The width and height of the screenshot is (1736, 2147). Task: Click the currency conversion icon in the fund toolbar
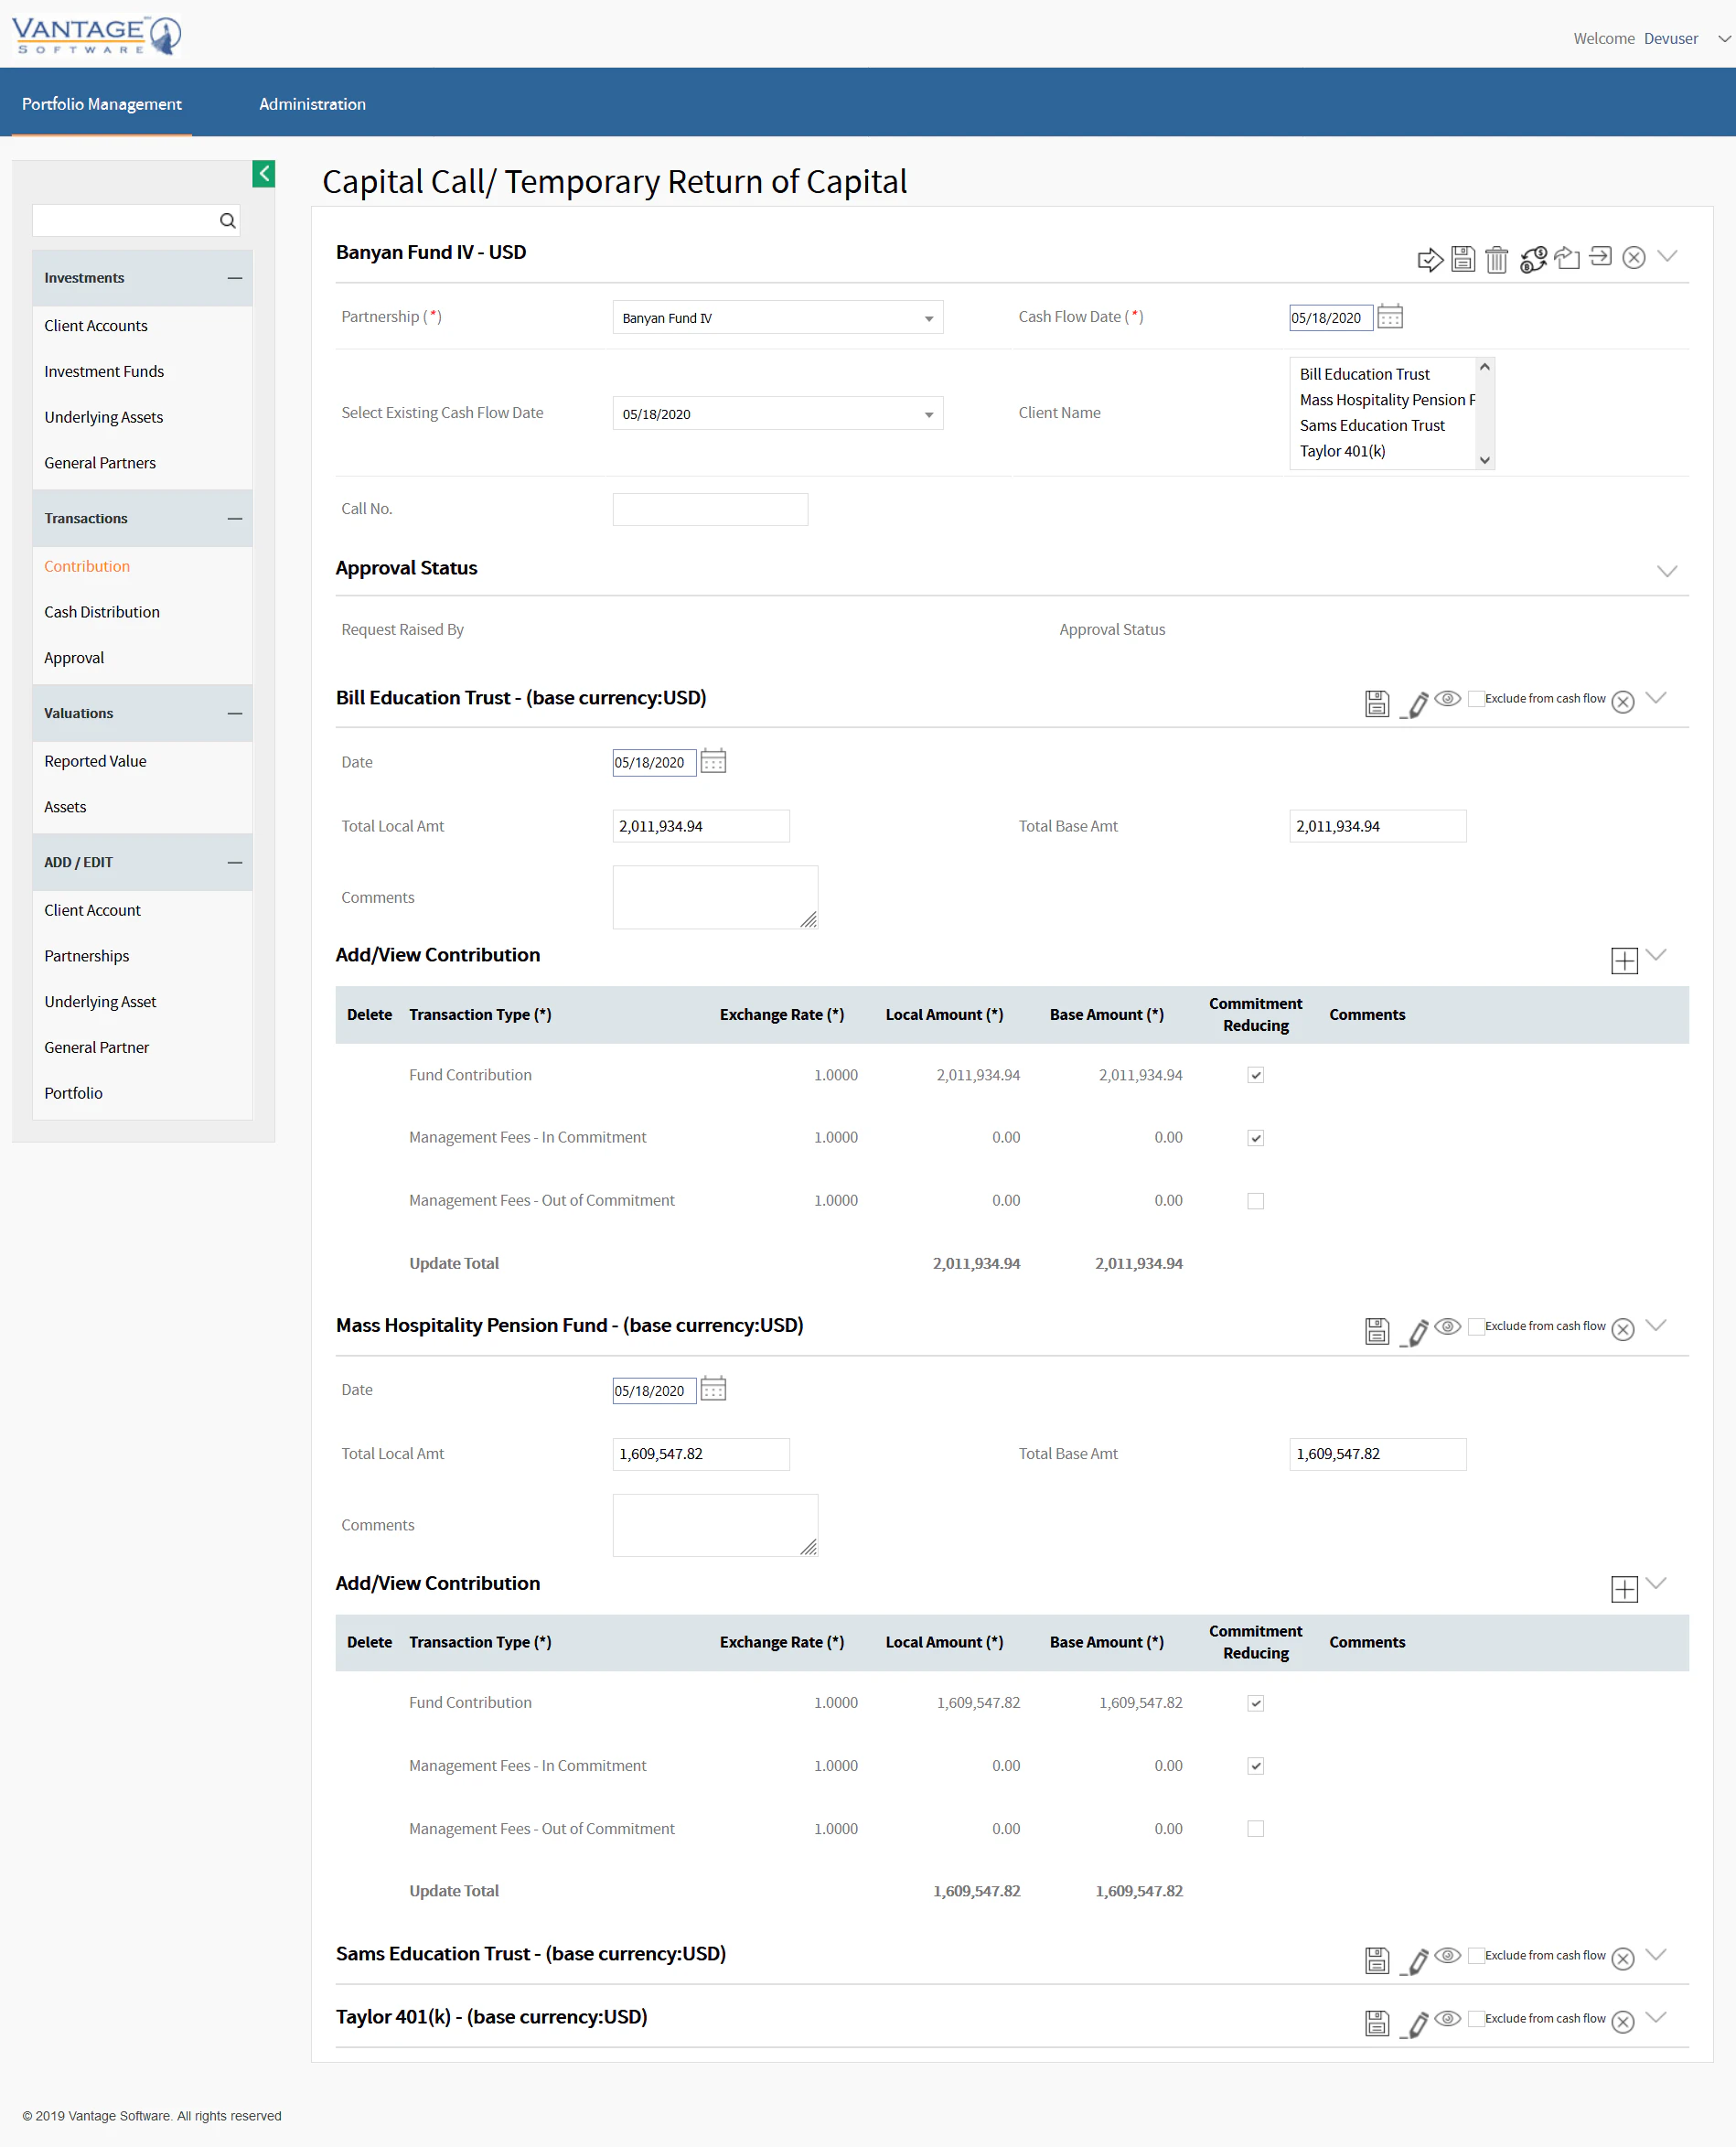point(1534,259)
